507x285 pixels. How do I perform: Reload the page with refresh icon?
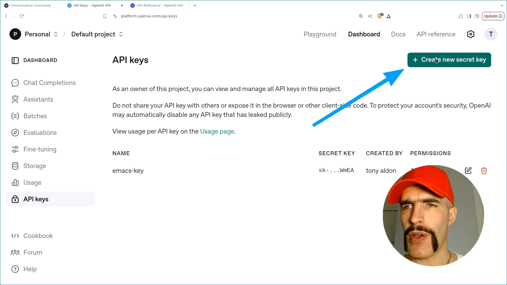pos(22,16)
